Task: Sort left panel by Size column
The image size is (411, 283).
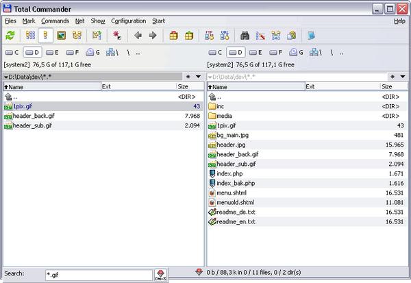Action: click(190, 86)
